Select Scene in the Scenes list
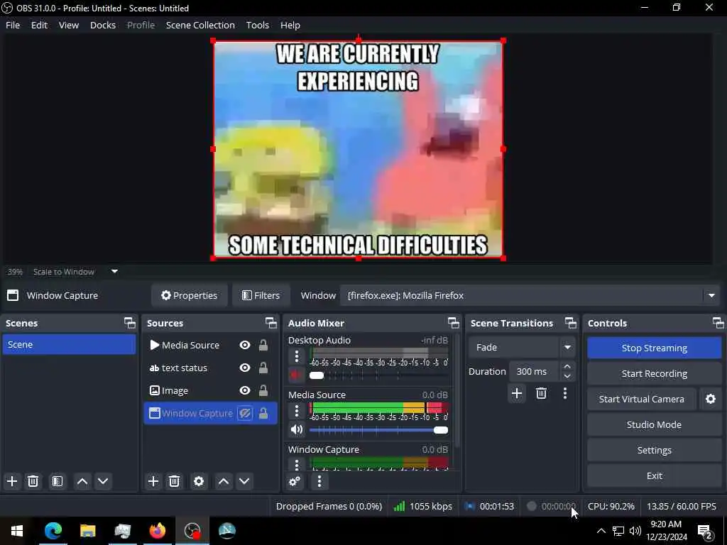The image size is (727, 545). [69, 344]
